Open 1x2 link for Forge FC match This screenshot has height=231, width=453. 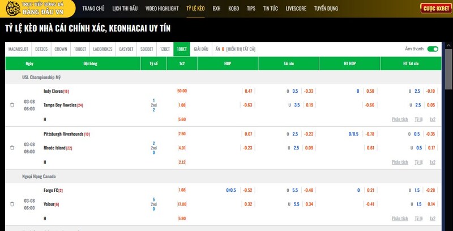coord(432,219)
